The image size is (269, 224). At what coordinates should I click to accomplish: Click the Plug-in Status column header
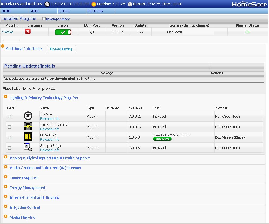[248, 25]
